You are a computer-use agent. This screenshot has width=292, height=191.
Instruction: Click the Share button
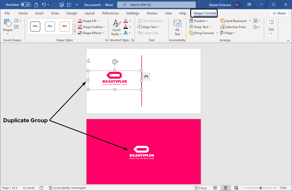point(279,13)
